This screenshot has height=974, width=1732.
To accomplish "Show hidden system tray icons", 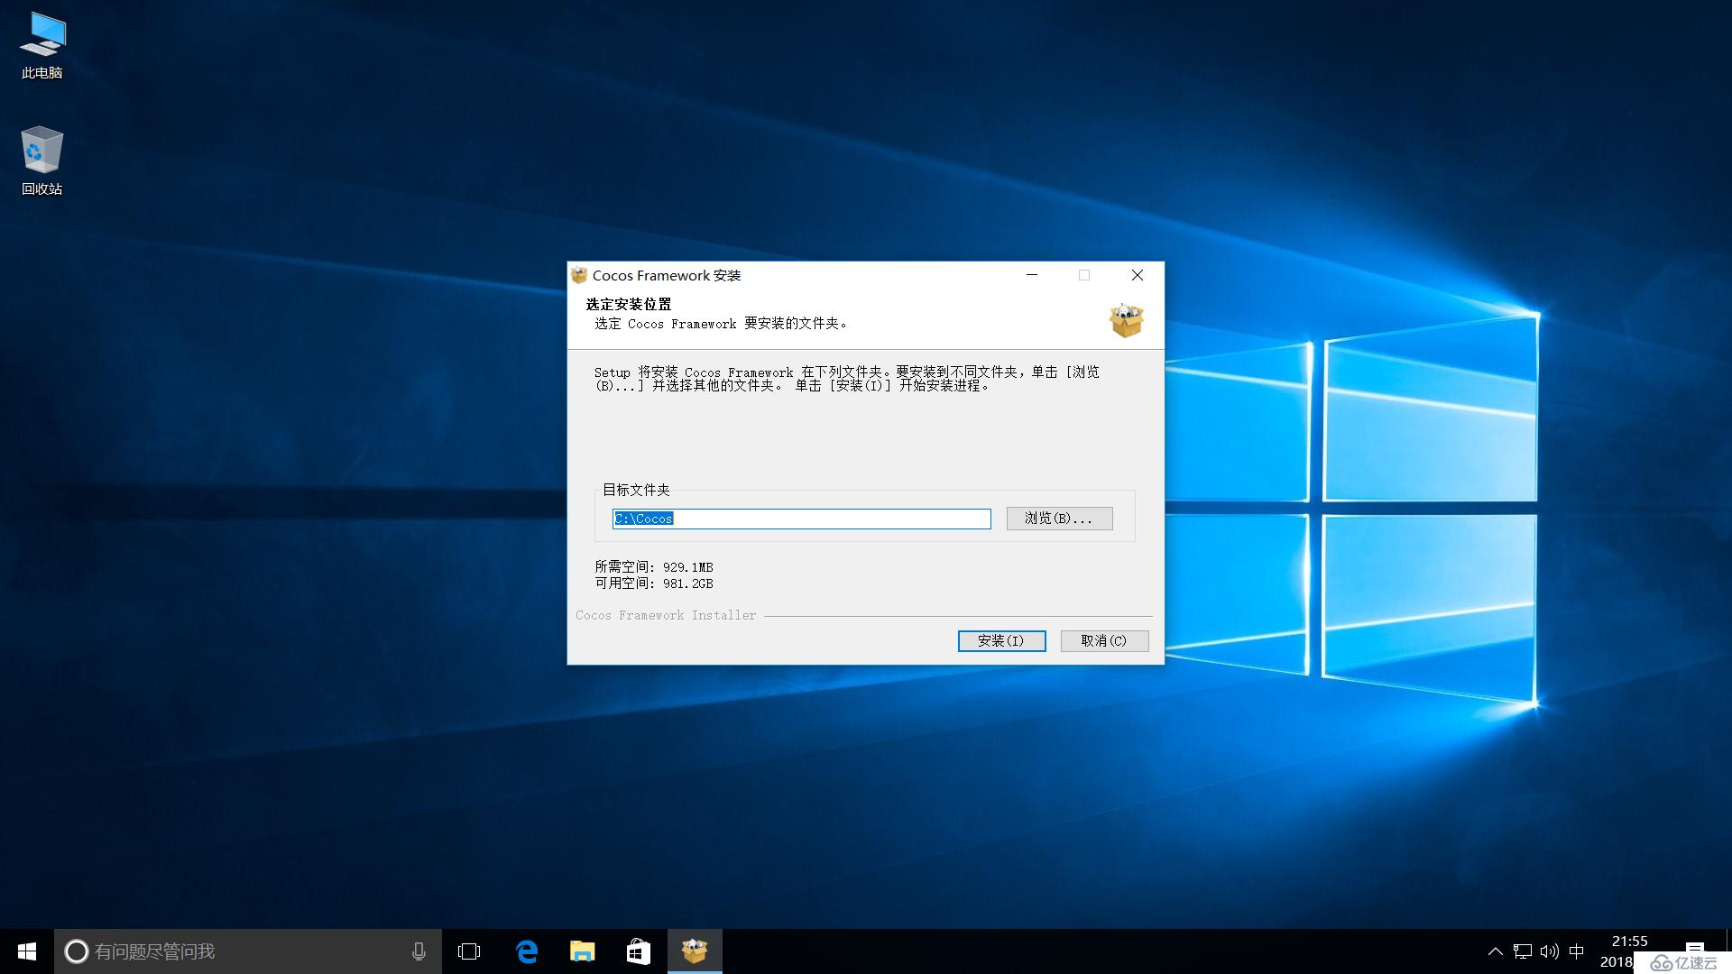I will tap(1495, 951).
